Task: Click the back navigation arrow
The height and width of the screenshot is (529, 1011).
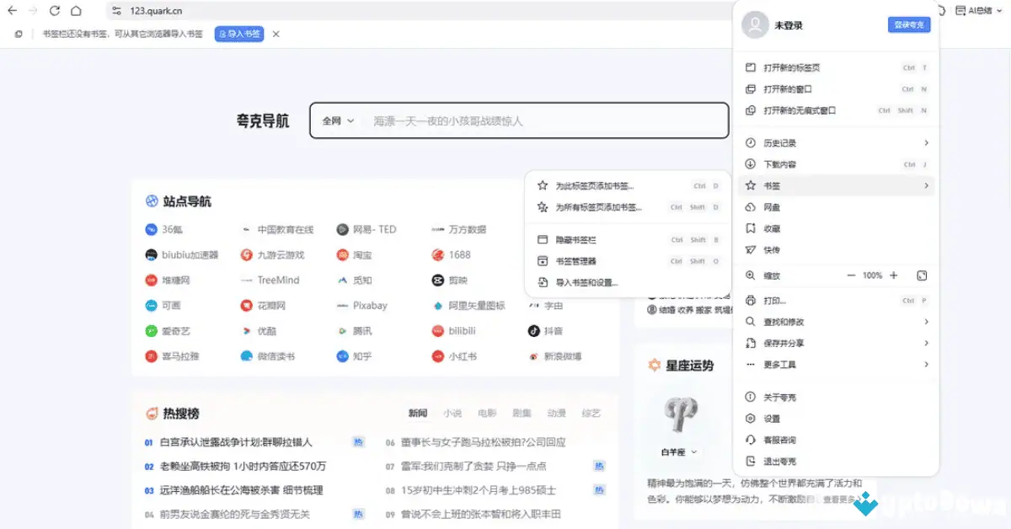Action: 13,12
